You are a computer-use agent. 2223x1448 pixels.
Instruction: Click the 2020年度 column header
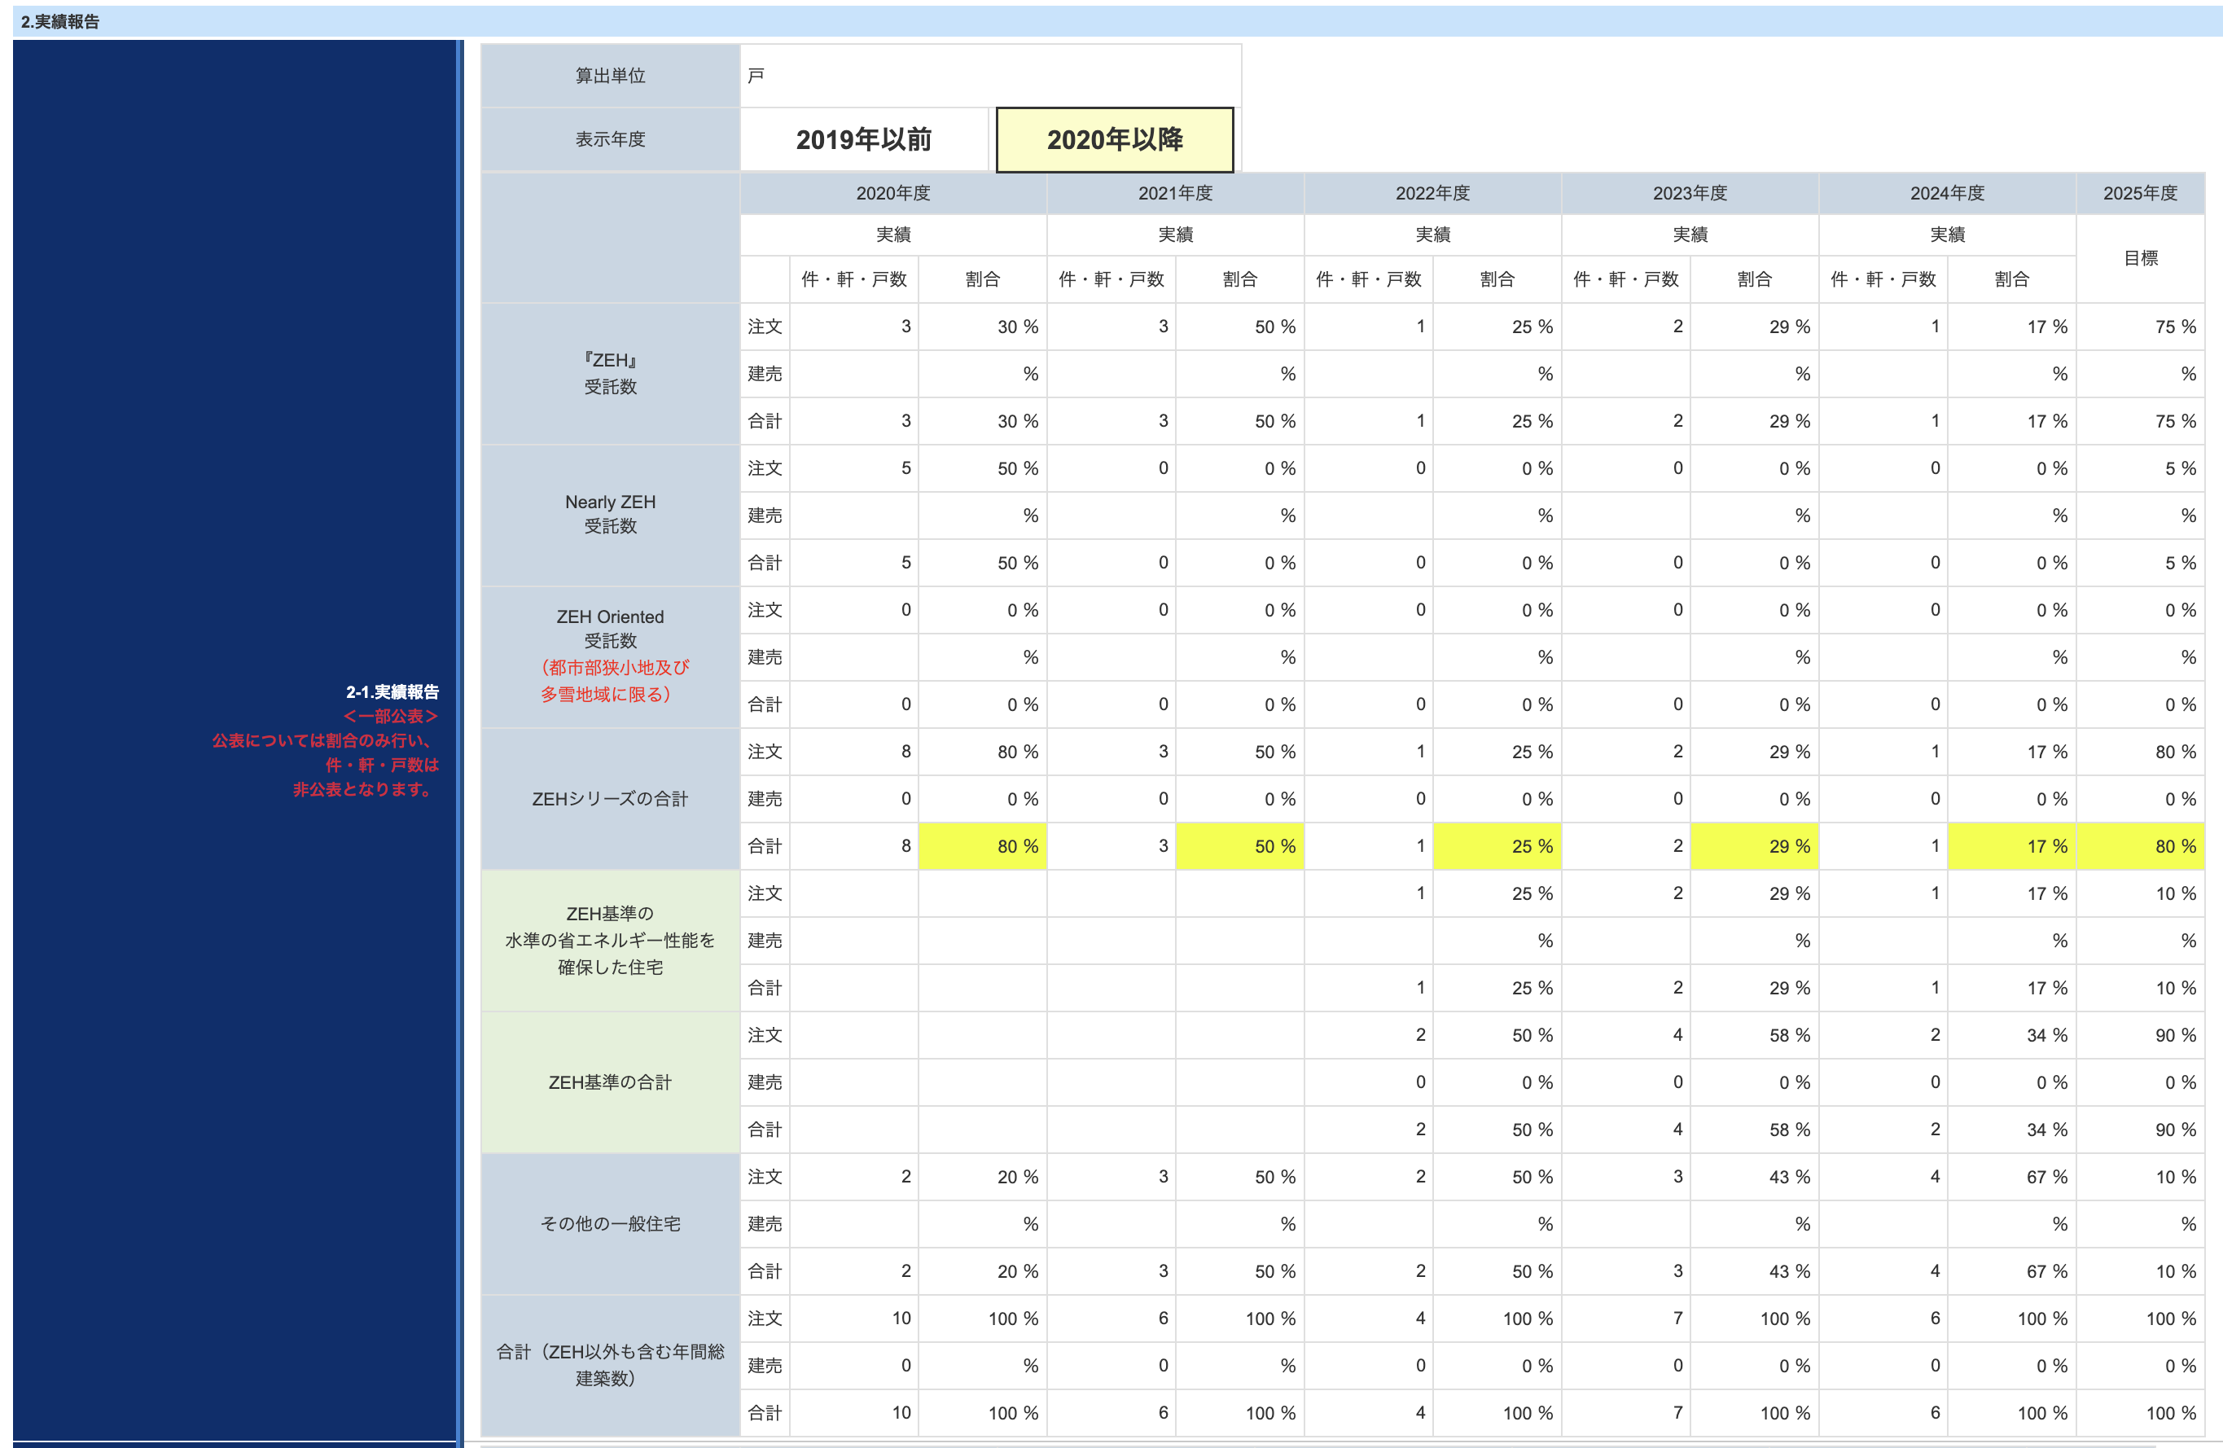[893, 192]
